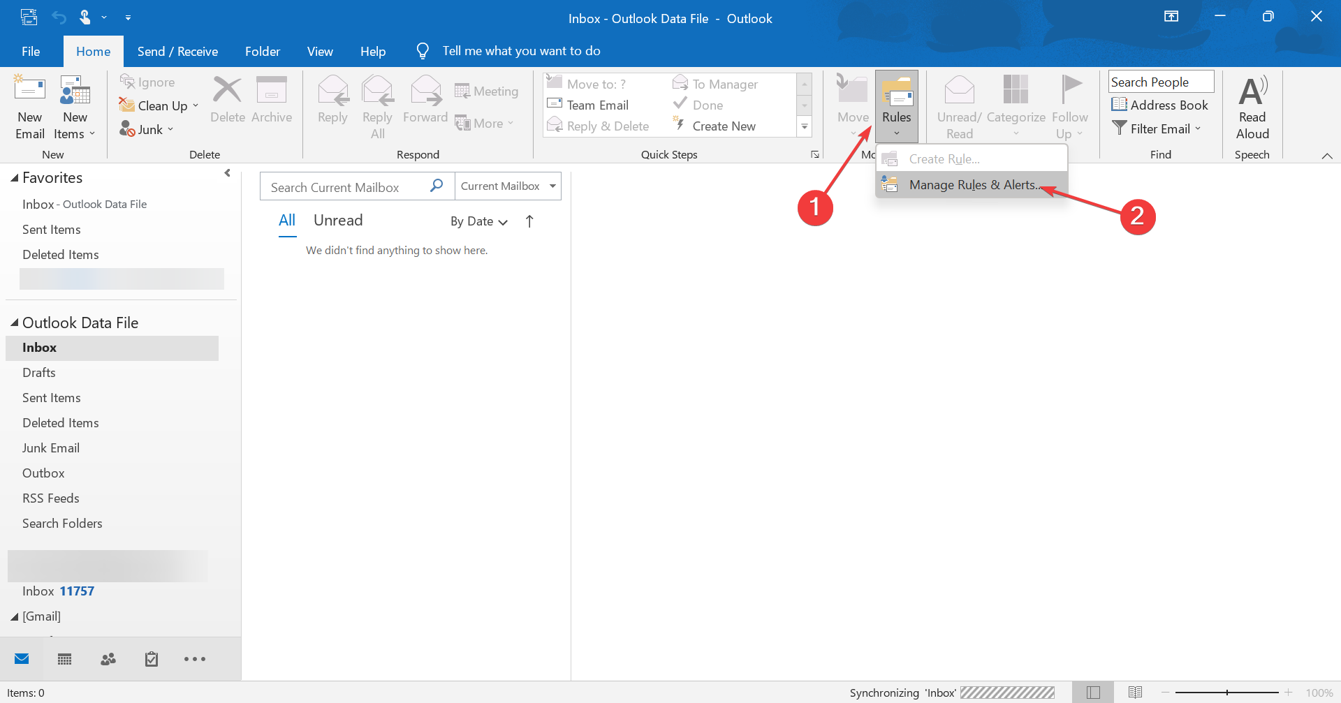
Task: Switch to People view icon
Action: (x=108, y=658)
